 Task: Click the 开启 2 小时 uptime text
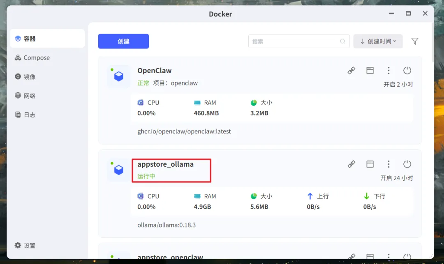(398, 85)
